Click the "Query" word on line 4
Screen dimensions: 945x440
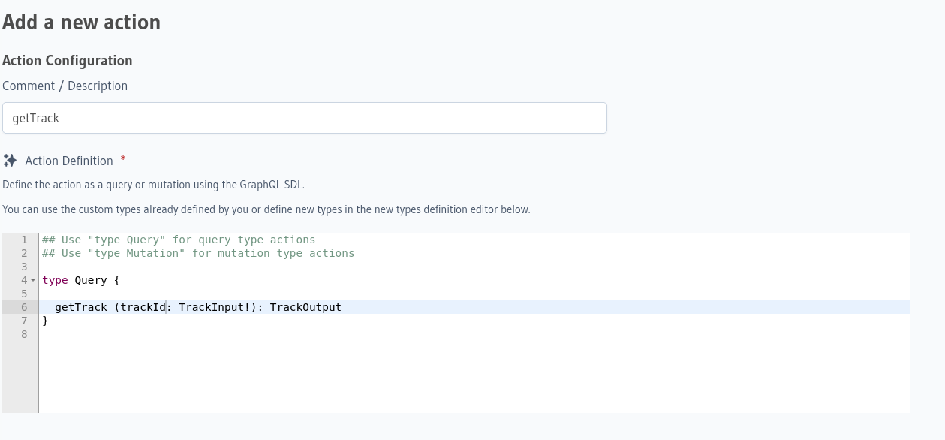(91, 280)
